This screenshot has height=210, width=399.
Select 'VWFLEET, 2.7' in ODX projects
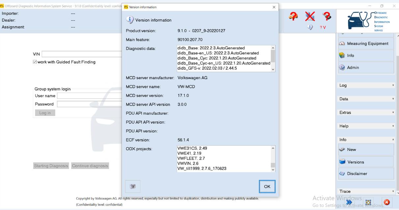point(191,158)
